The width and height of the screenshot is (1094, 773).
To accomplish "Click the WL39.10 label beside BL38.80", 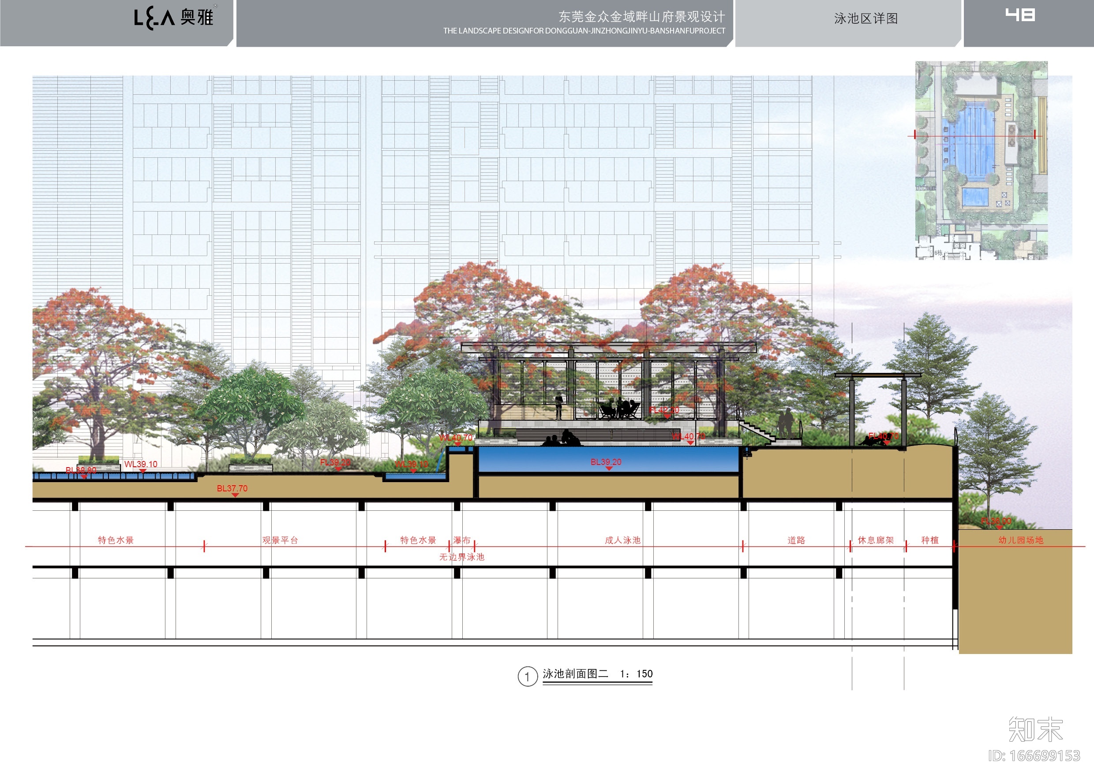I will coord(141,465).
